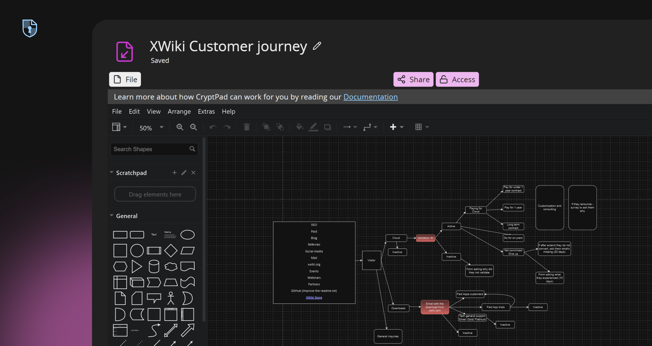The width and height of the screenshot is (652, 346).
Task: Open the Documentation link
Action: pyautogui.click(x=370, y=97)
